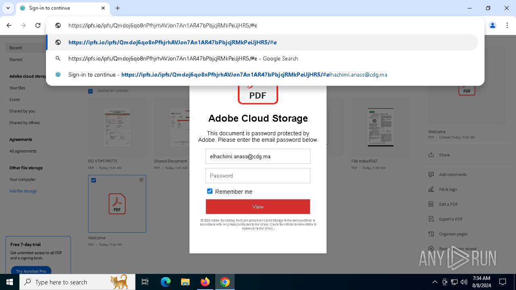
Task: Open Task View on the taskbar
Action: 145,282
